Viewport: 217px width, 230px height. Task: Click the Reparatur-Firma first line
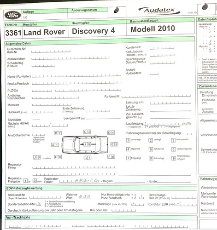click(x=74, y=167)
